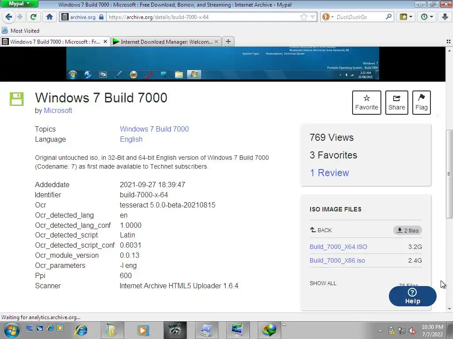This screenshot has height=339, width=453.
Task: Open the bookmarks menu button
Action: [x=406, y=17]
